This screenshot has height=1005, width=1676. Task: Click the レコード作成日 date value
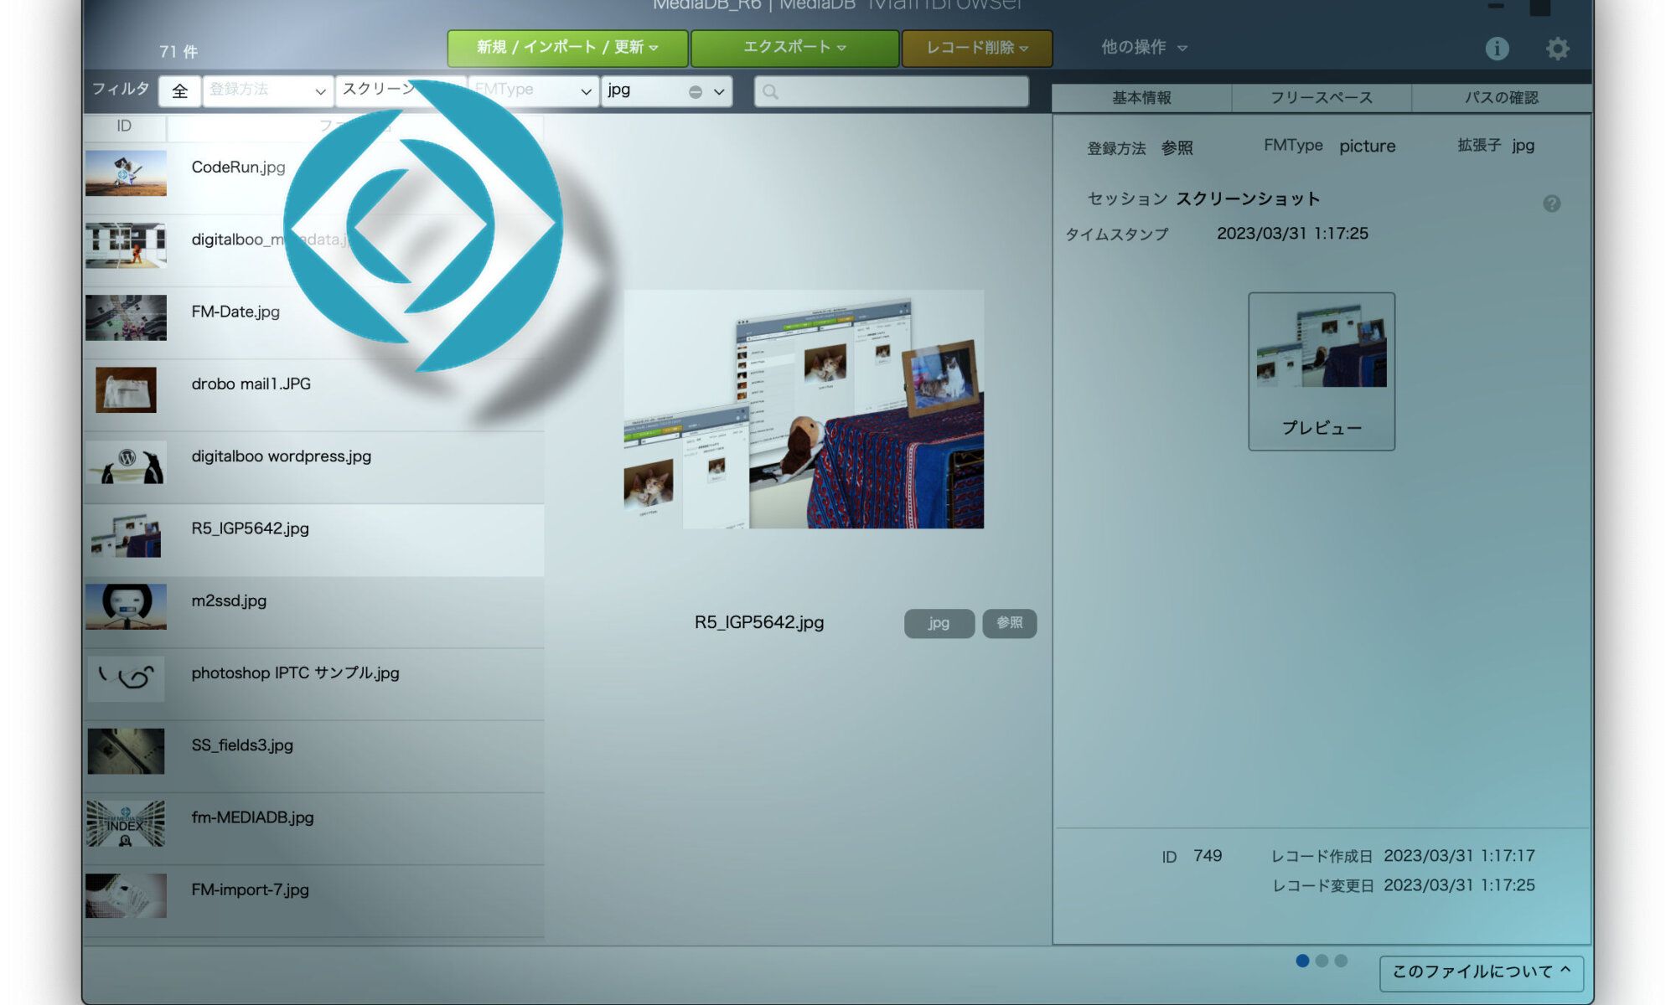click(1459, 856)
